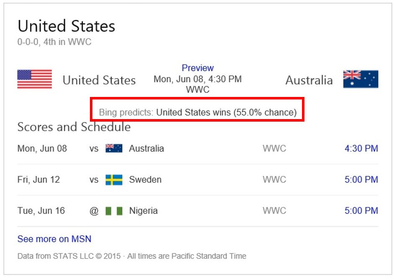The height and width of the screenshot is (280, 394).
Task: Click the Scores and Schedule heading
Action: pos(74,127)
